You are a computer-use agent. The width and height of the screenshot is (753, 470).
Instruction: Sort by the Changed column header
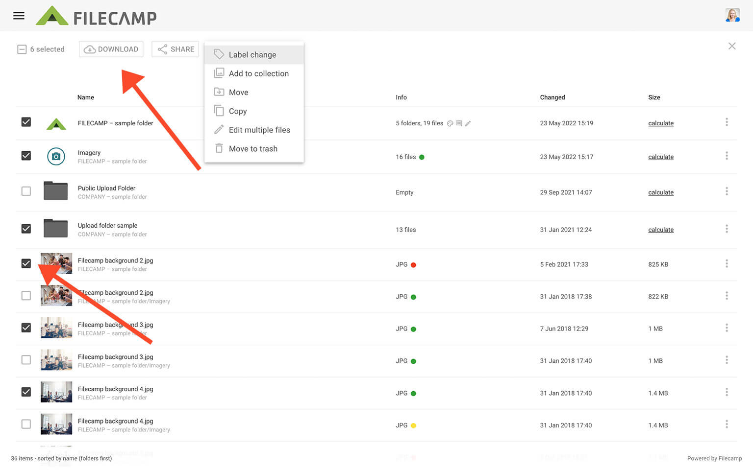click(552, 97)
